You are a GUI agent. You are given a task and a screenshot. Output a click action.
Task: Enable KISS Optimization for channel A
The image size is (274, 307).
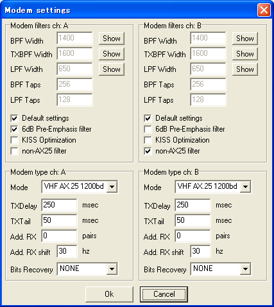coord(14,140)
